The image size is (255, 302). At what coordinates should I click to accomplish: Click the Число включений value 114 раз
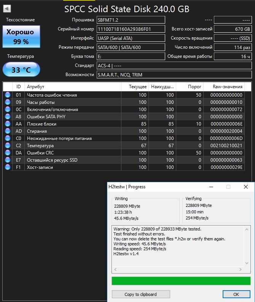pyautogui.click(x=233, y=47)
